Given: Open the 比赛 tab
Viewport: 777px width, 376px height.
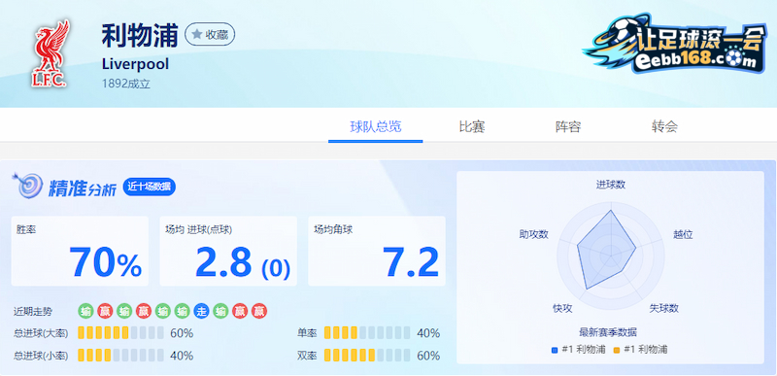Looking at the screenshot, I should pyautogui.click(x=472, y=127).
